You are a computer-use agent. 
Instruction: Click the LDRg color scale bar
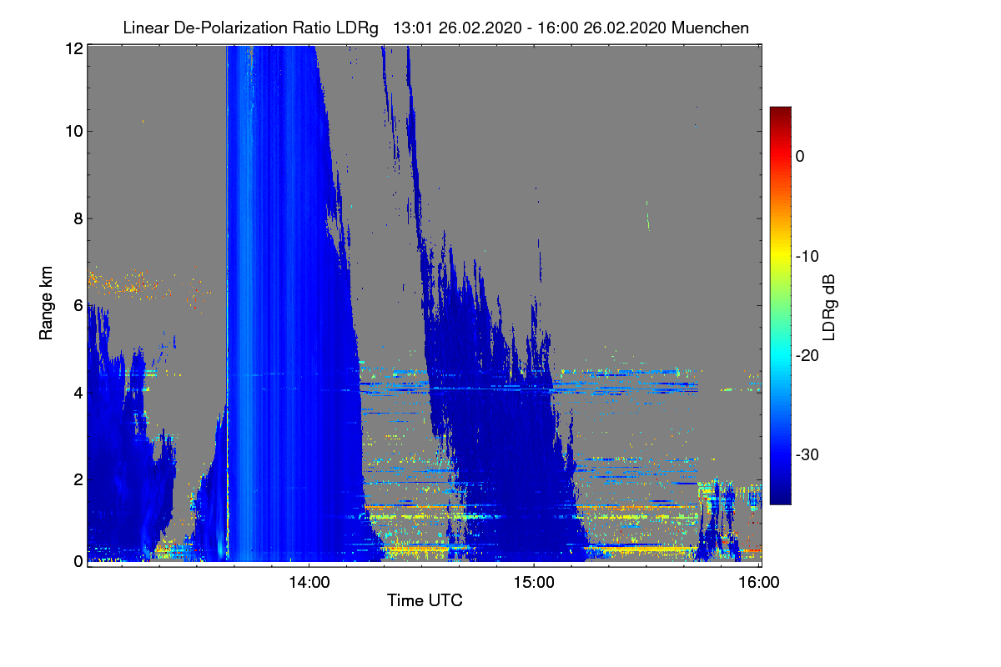pyautogui.click(x=780, y=305)
